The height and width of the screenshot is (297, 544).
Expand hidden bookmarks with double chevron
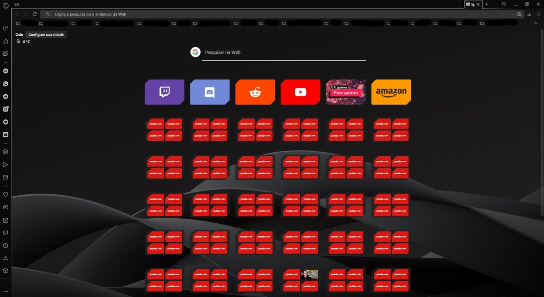coord(535,23)
